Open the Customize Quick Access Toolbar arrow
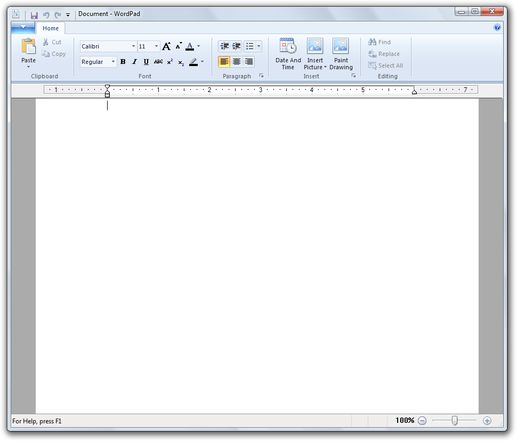 [68, 15]
